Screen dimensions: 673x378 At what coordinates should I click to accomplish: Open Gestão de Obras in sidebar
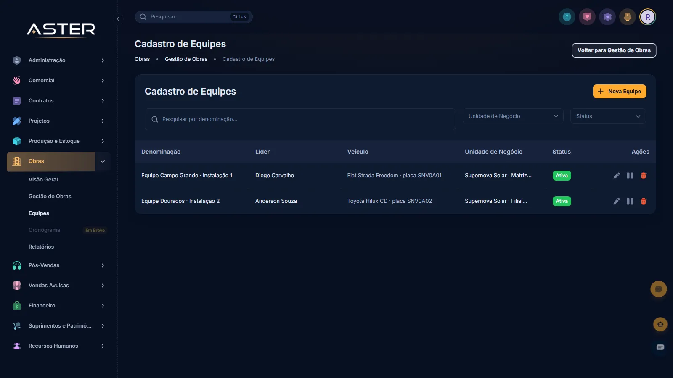[x=50, y=197]
